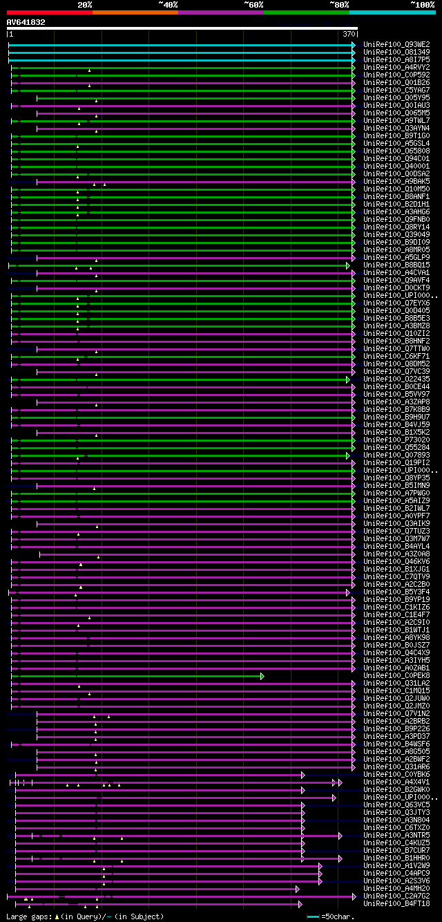Select label UniRef100_B5Y3F4
The image size is (442, 922).
(x=396, y=592)
